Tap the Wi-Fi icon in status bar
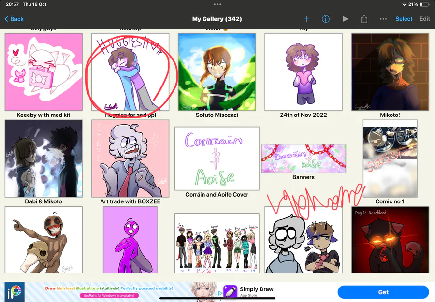Image resolution: width=435 pixels, height=302 pixels. (x=404, y=4)
